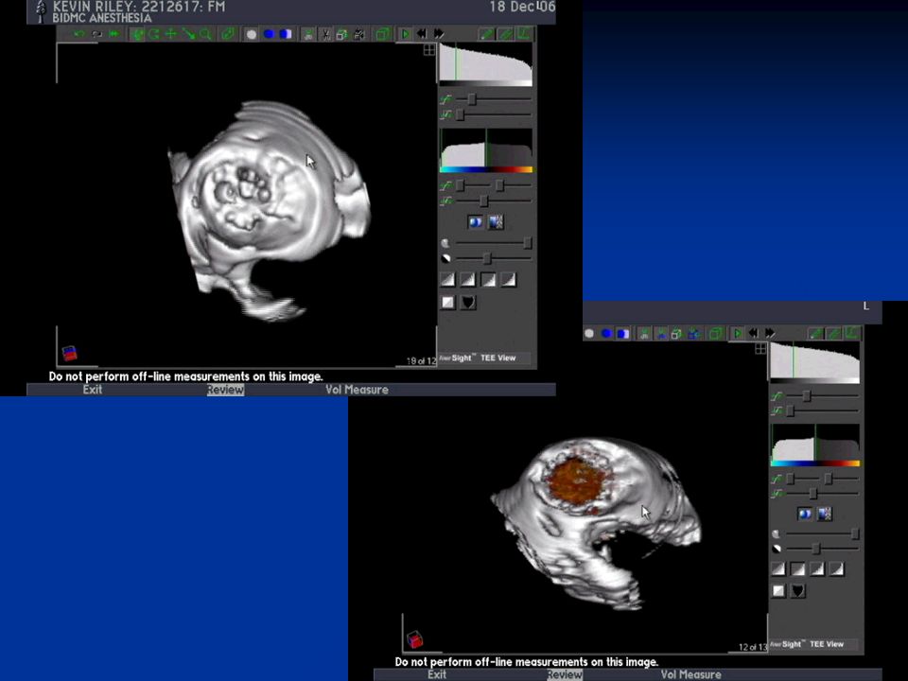Click the green link icon in upper toolbar
The width and height of the screenshot is (908, 681).
228,34
